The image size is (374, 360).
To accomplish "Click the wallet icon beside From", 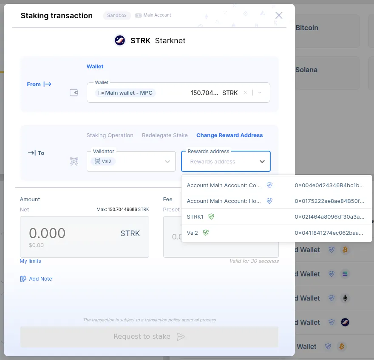I will point(74,93).
